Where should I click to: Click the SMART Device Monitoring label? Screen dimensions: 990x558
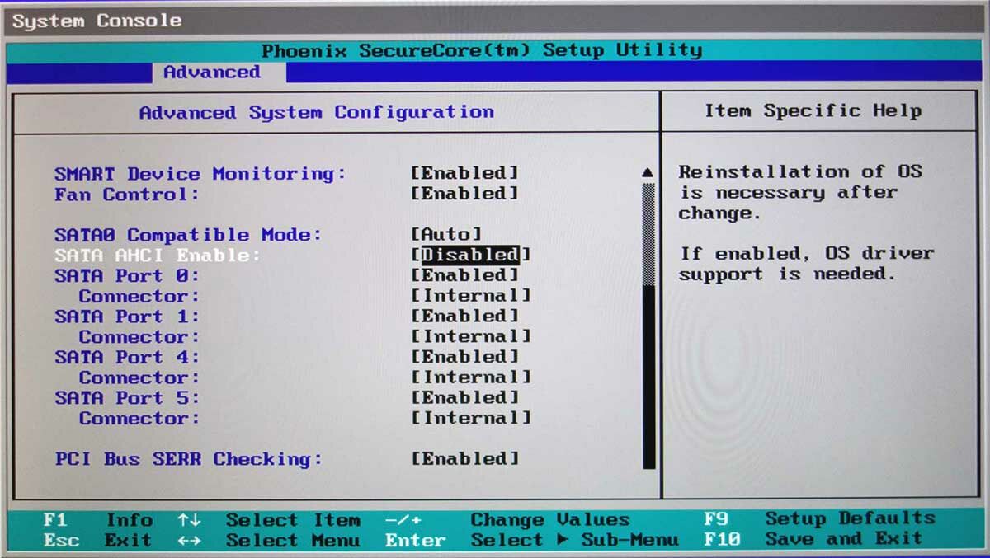(x=200, y=174)
